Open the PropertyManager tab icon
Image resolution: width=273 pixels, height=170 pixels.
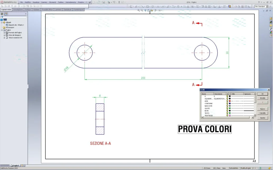6,14
